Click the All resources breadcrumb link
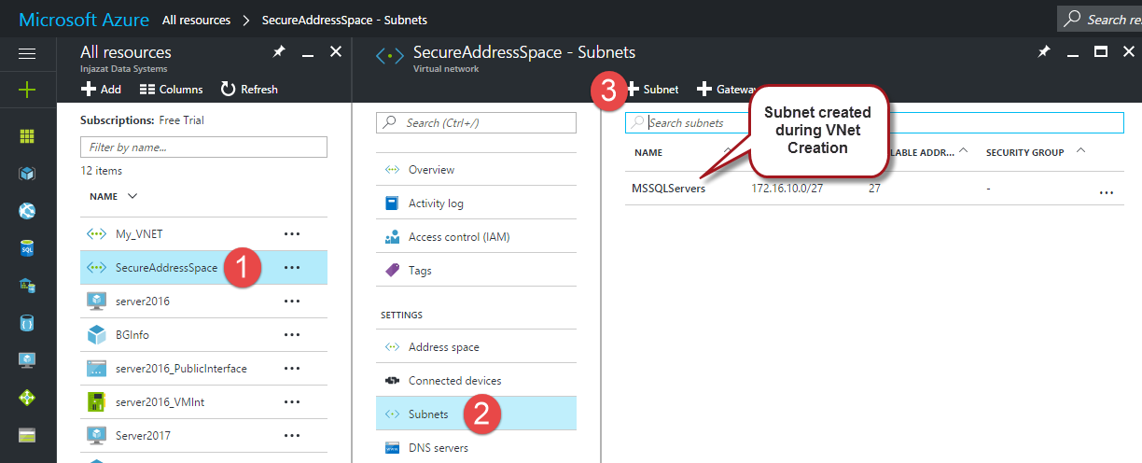 (x=196, y=19)
